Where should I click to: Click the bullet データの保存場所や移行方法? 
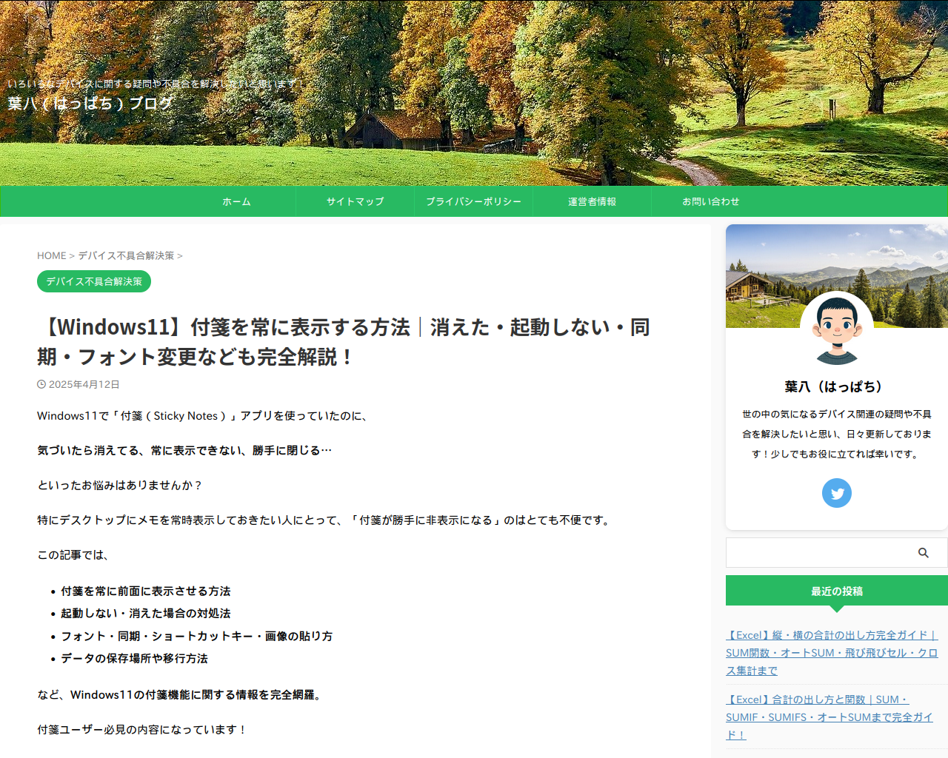(135, 658)
